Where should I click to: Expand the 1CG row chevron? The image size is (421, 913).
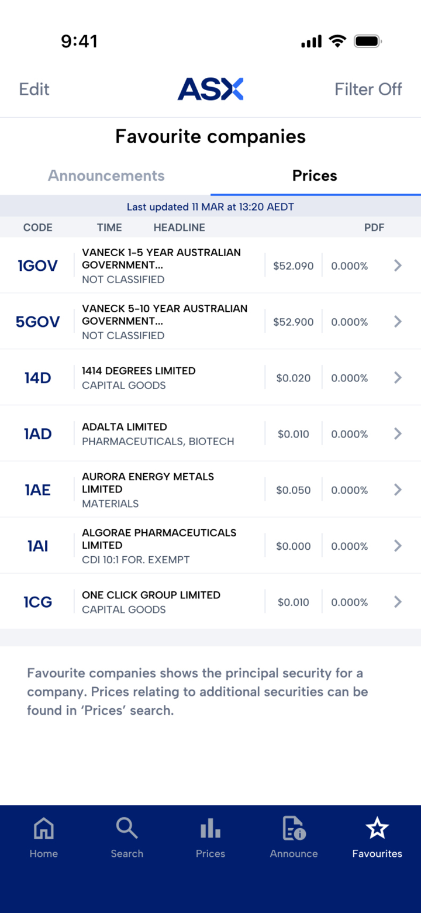click(398, 602)
